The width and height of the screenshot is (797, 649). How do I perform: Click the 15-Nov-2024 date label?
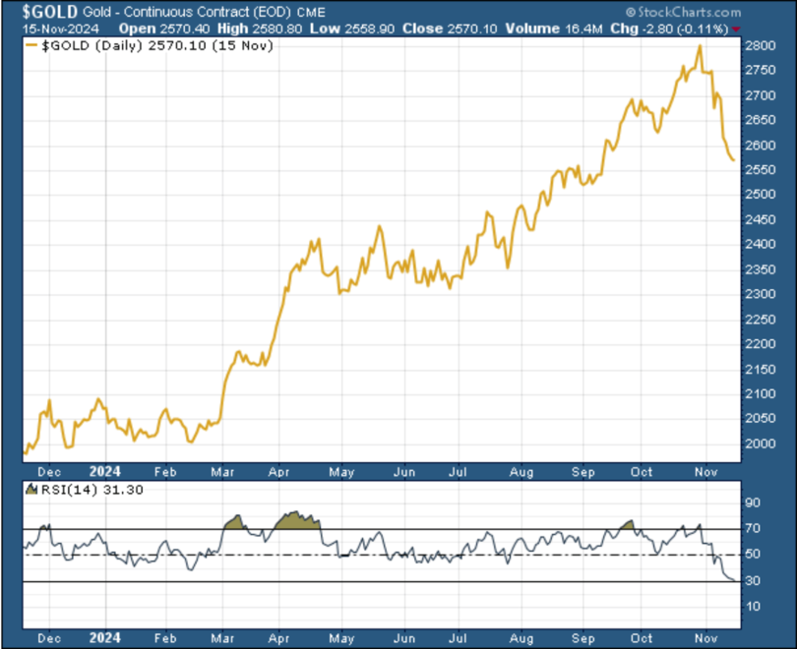60,29
